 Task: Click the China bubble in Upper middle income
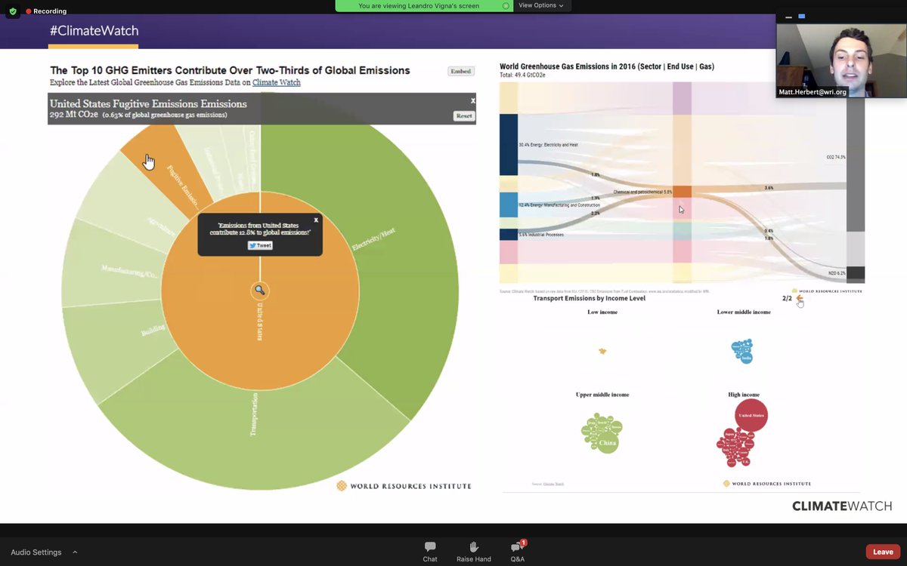pyautogui.click(x=608, y=442)
